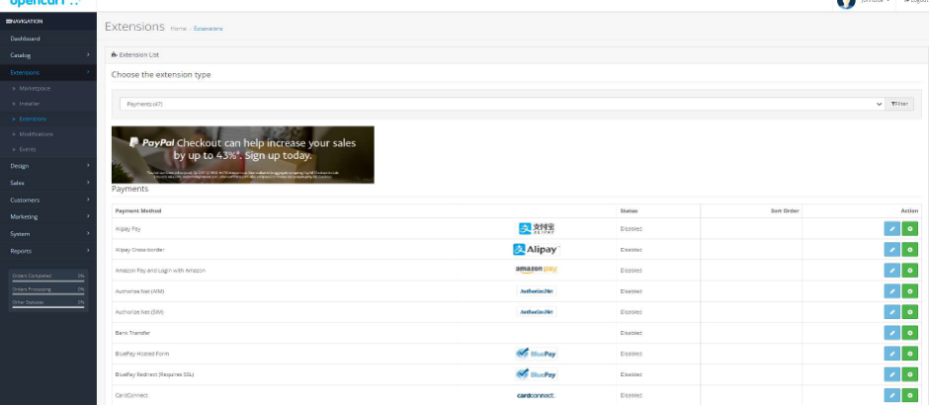Edit the CardConnect payment method

(891, 395)
